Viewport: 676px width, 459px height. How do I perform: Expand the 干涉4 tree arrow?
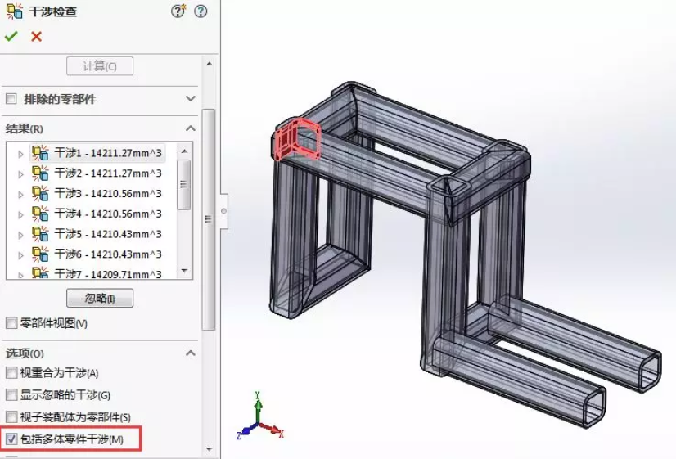click(x=20, y=214)
